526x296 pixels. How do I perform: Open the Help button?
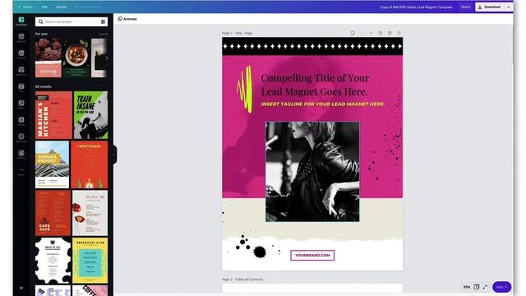pyautogui.click(x=502, y=287)
